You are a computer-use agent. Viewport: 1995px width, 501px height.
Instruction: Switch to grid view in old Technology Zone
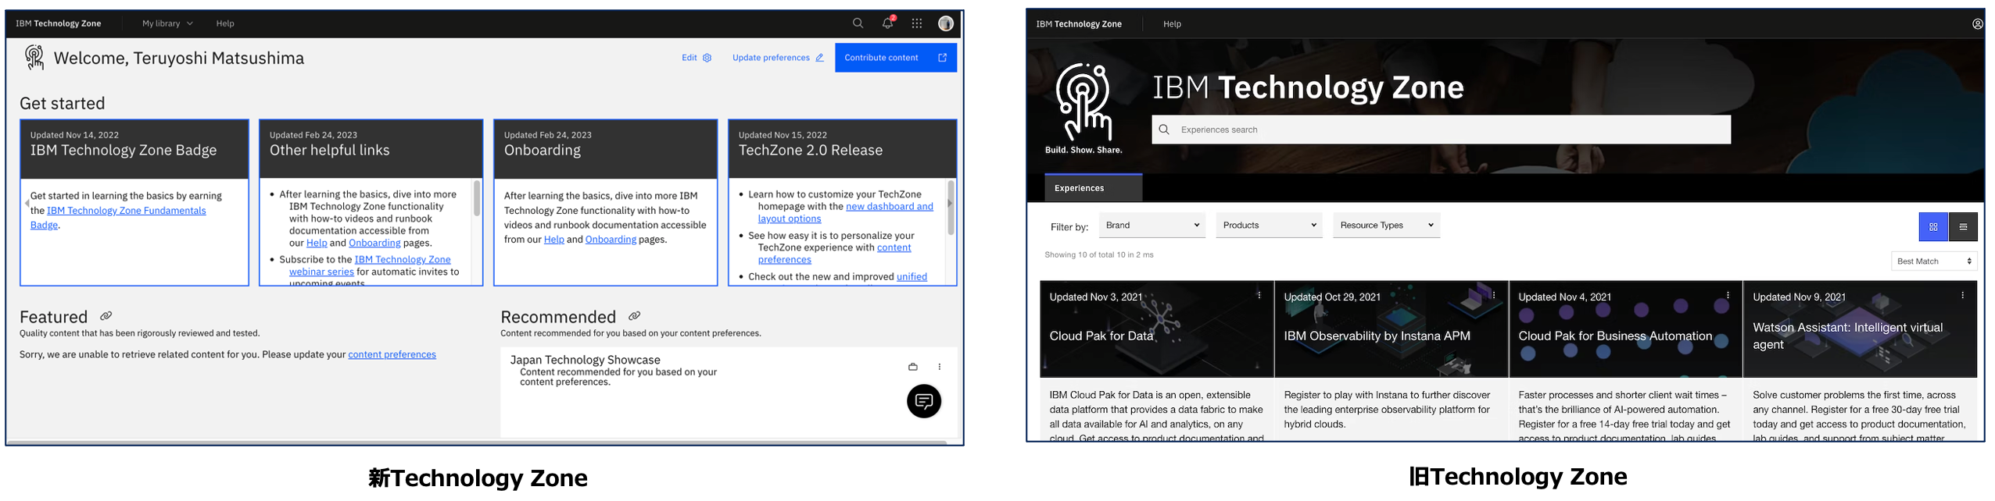click(x=1932, y=227)
